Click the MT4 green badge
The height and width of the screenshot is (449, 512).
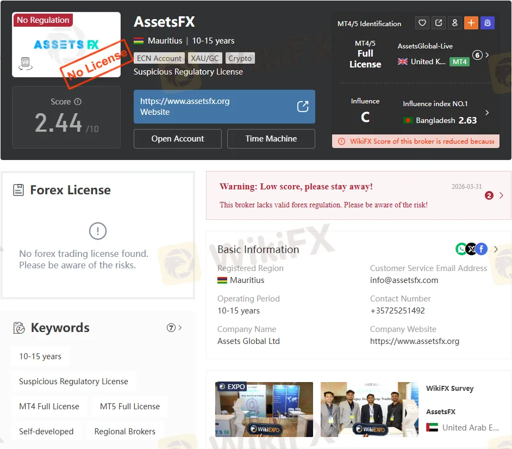pyautogui.click(x=459, y=62)
